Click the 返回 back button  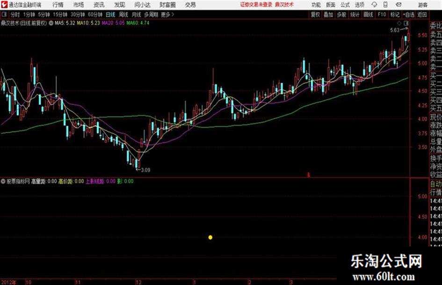(422, 15)
